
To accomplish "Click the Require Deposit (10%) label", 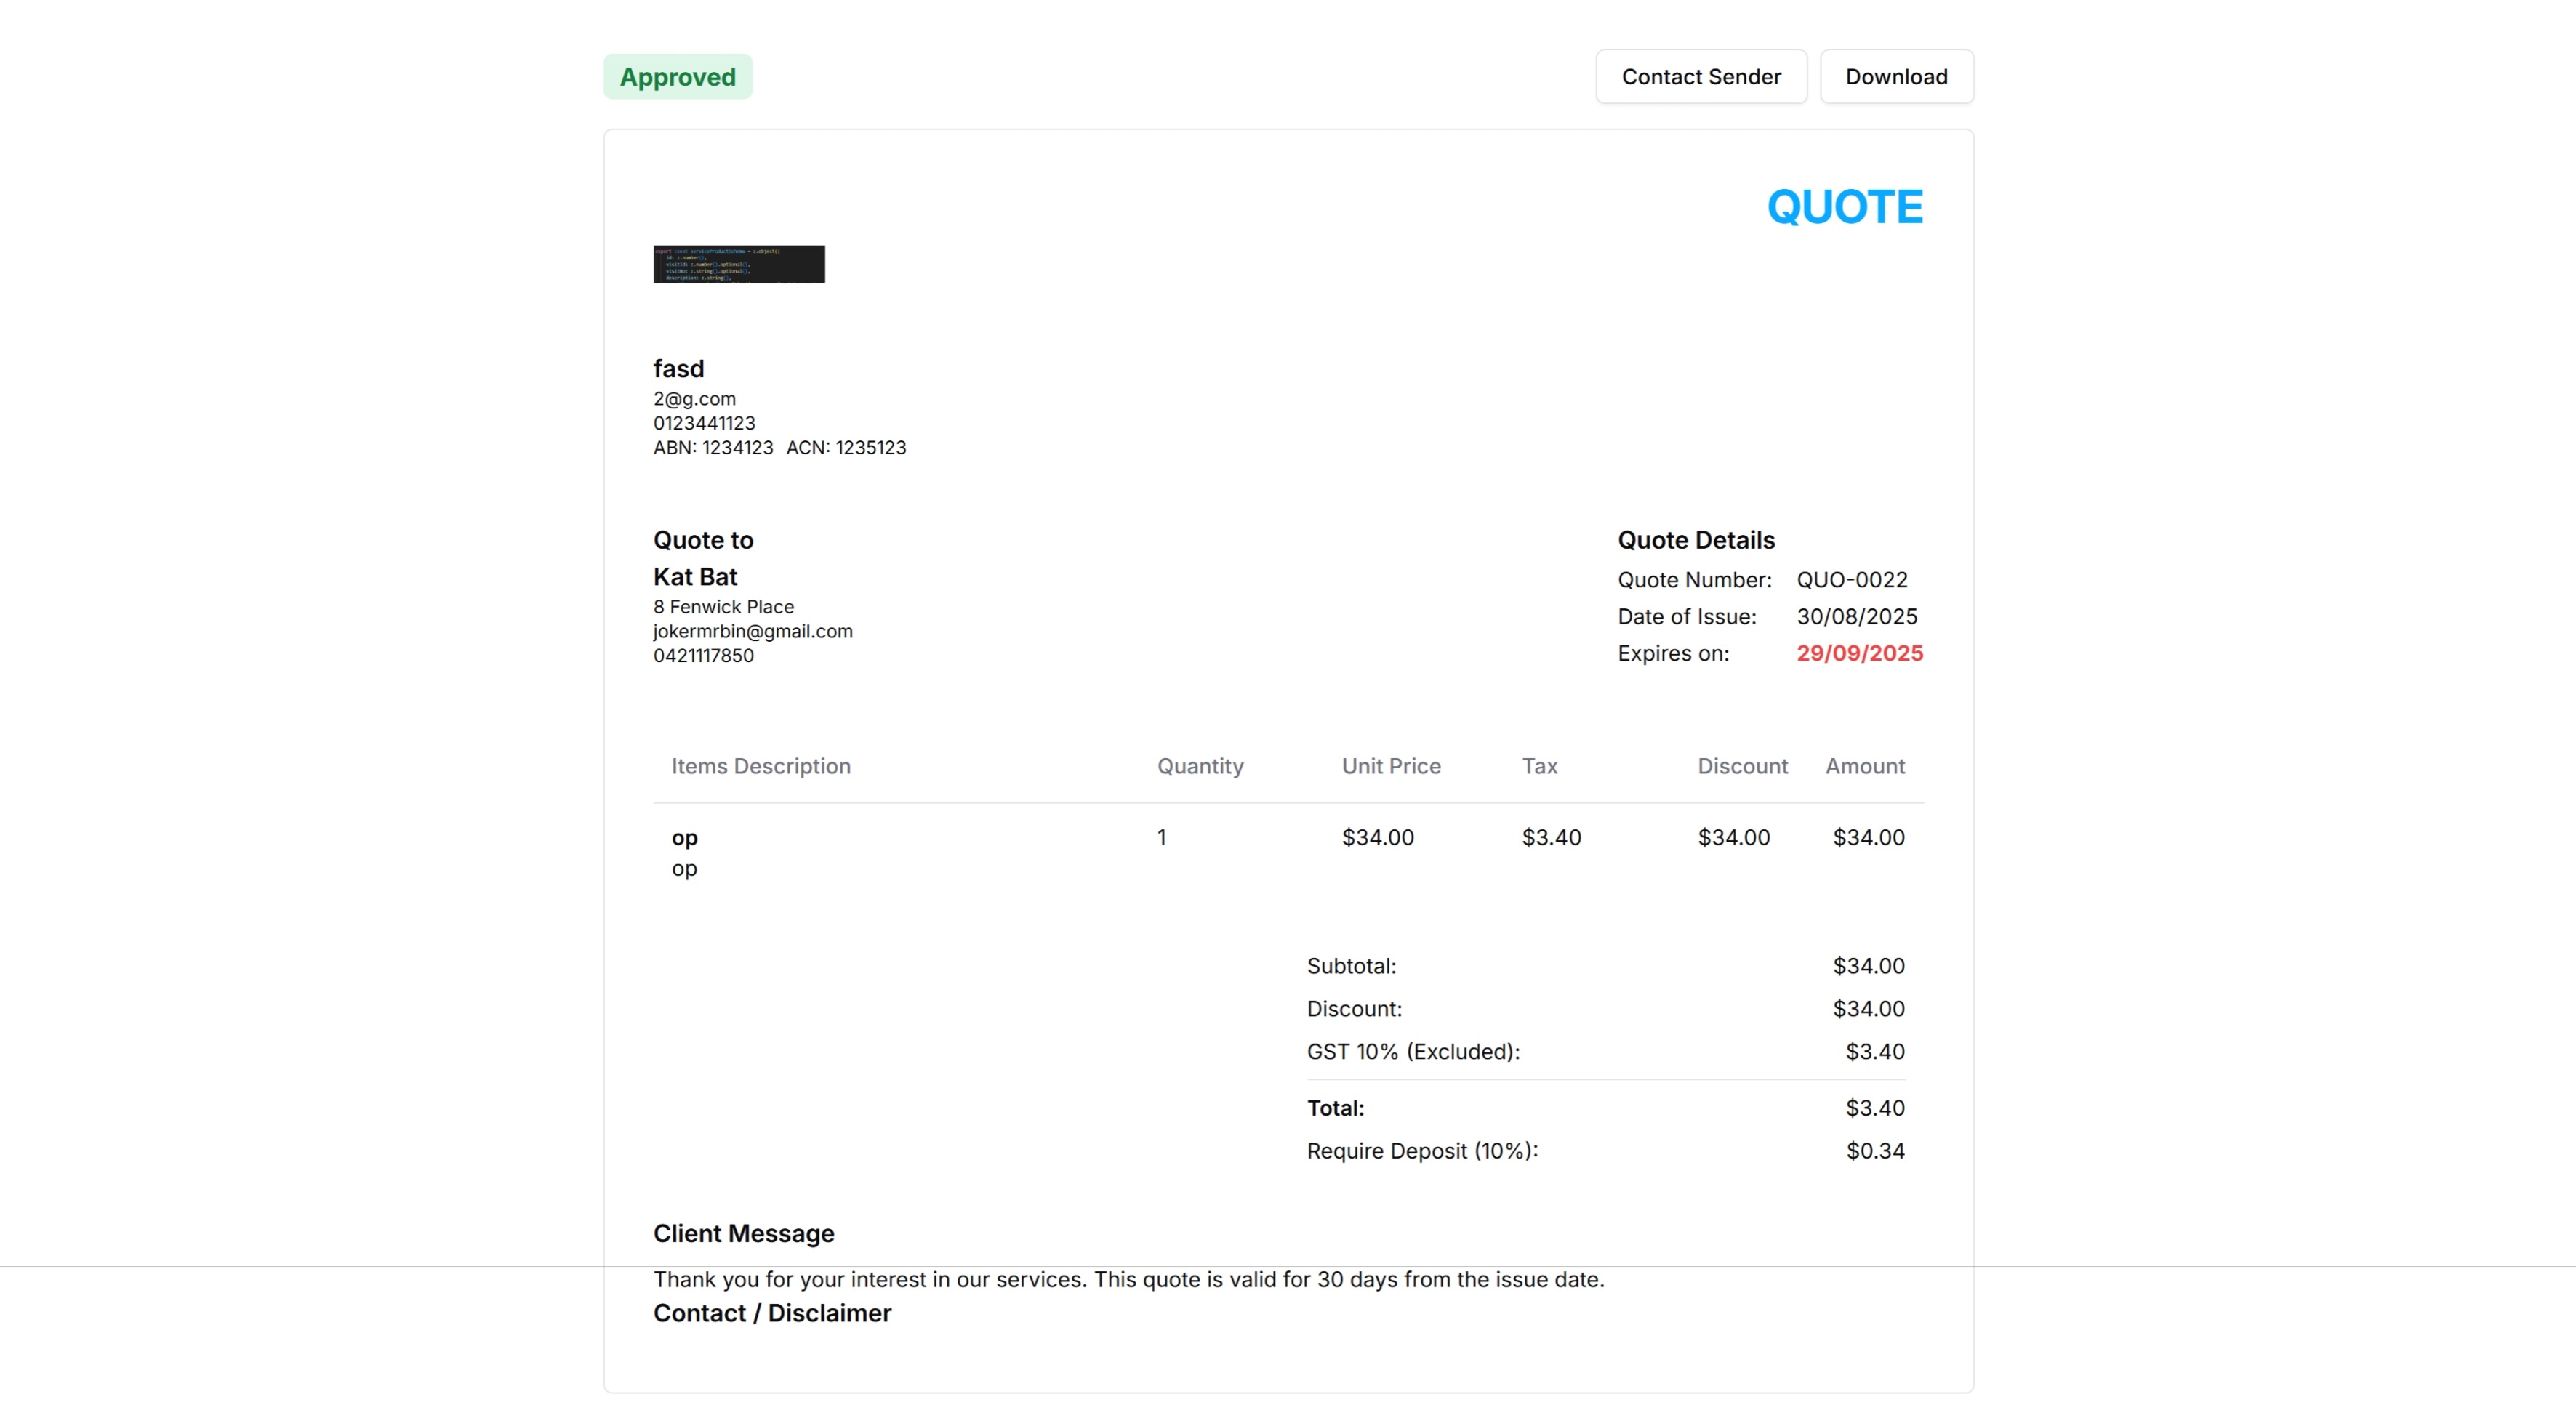I will (1421, 1151).
